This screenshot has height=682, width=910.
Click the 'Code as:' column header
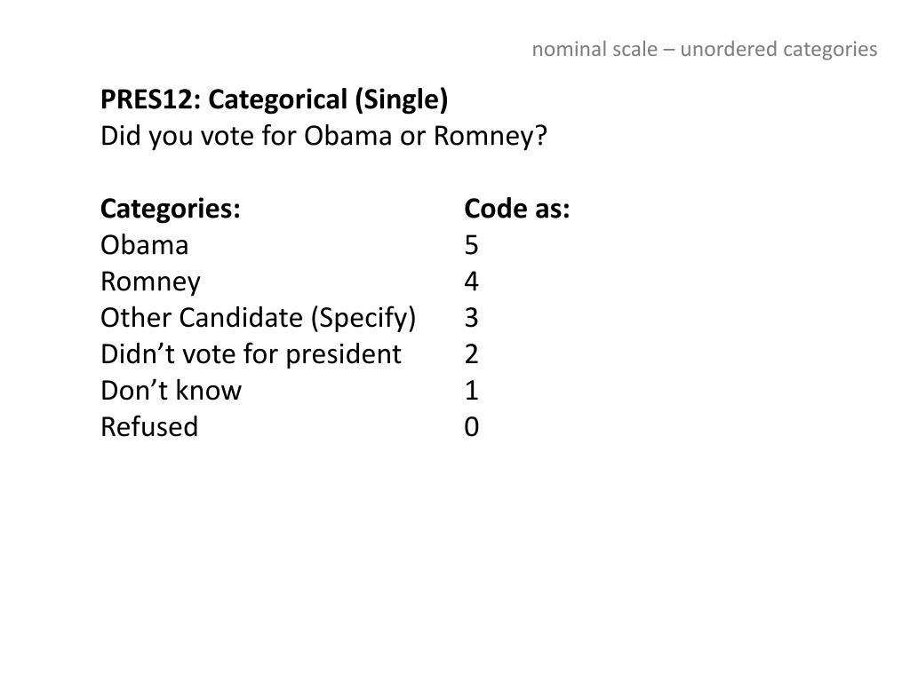pyautogui.click(x=517, y=208)
